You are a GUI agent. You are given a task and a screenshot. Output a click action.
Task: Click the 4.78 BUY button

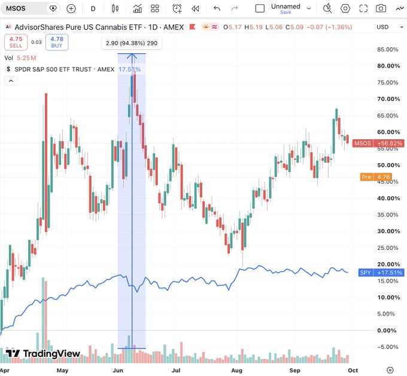(57, 42)
